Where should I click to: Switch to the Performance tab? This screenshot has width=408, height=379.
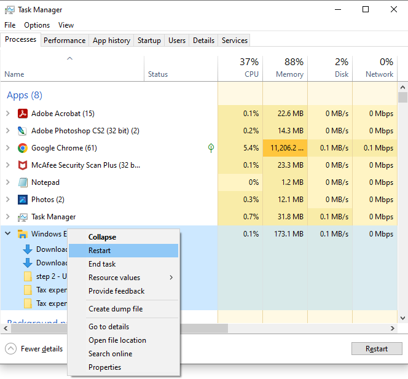(x=65, y=41)
